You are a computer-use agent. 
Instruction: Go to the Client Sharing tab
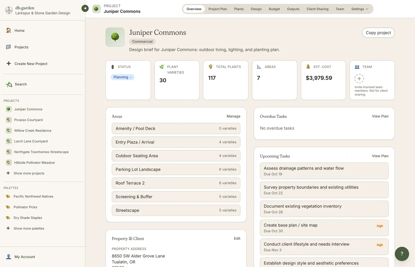[x=317, y=9]
